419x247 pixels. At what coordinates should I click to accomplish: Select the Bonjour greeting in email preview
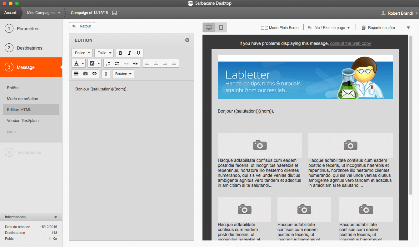click(x=246, y=111)
